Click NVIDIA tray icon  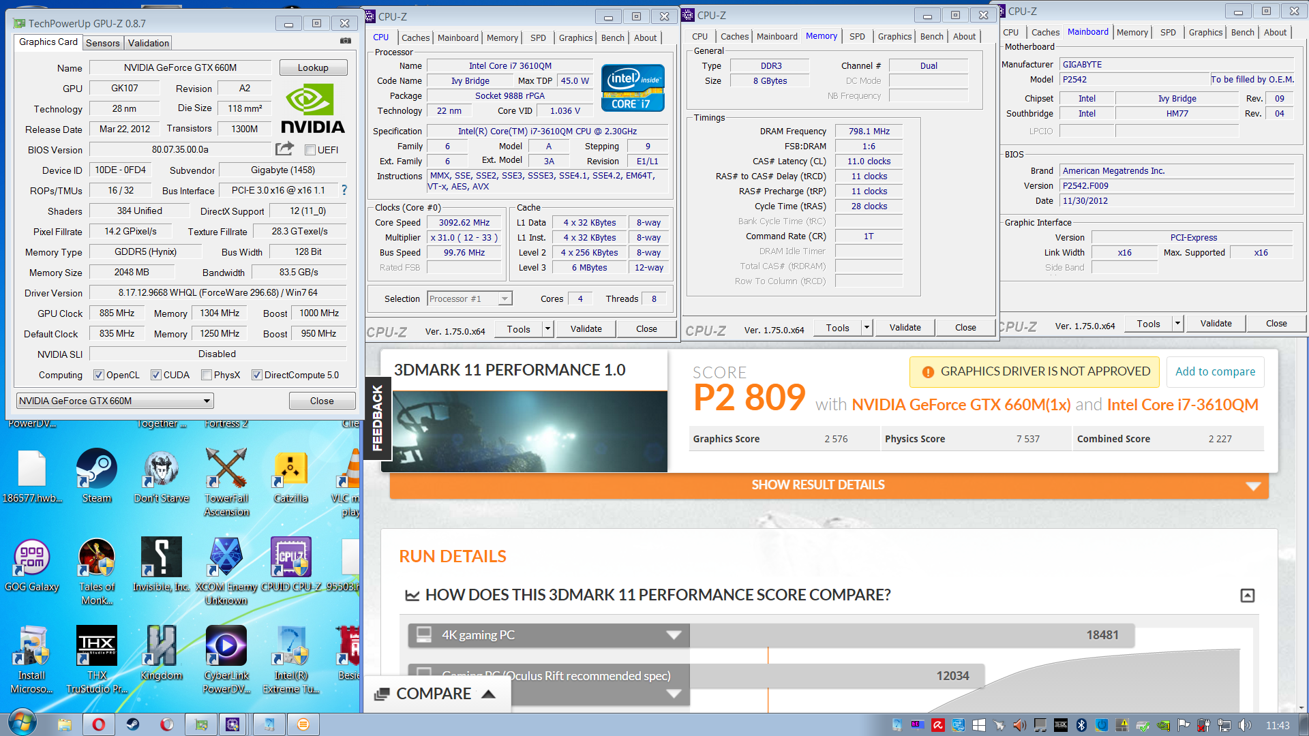tap(1163, 725)
